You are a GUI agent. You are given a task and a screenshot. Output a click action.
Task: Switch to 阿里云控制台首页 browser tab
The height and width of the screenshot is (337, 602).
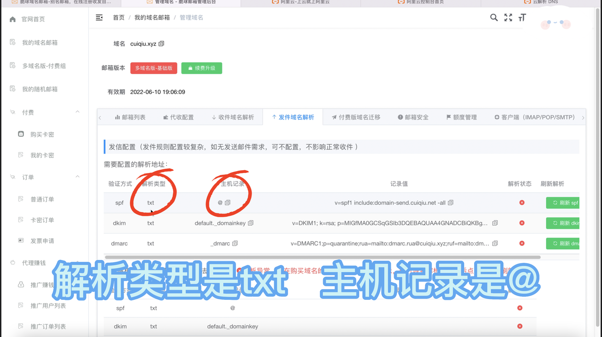(x=420, y=2)
